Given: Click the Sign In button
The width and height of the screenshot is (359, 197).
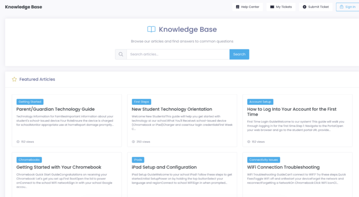Looking at the screenshot, I should click(348, 7).
